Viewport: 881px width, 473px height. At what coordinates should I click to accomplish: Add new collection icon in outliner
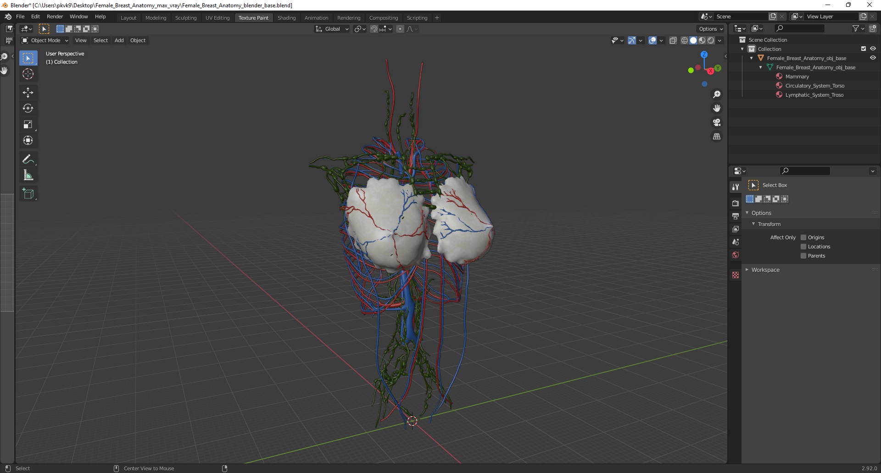(873, 28)
